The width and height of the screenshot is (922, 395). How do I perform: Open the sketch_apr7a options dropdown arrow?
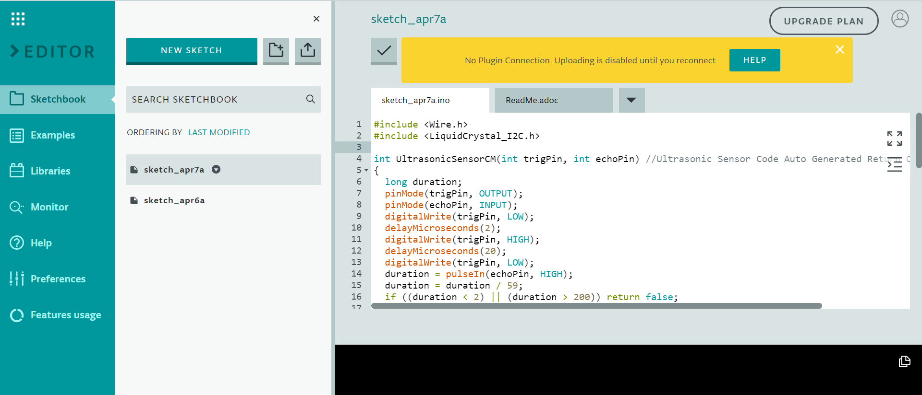pos(216,169)
